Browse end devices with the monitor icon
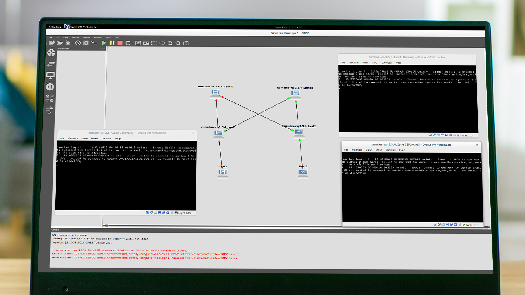 [50, 76]
